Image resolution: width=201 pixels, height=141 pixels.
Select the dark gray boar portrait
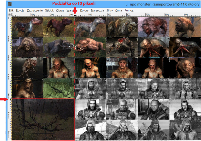coord(59,47)
